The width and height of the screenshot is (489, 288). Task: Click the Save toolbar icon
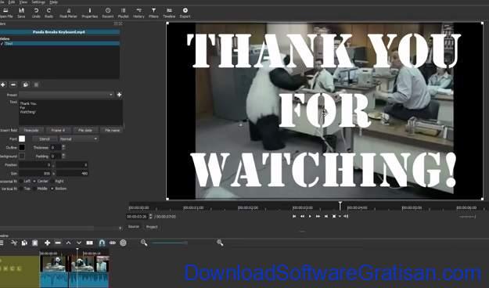pyautogui.click(x=21, y=13)
